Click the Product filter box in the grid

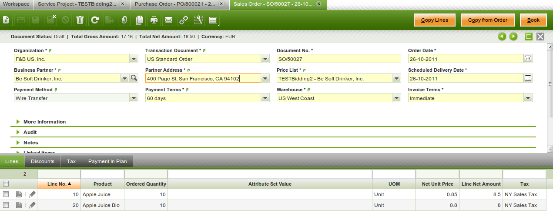(102, 174)
